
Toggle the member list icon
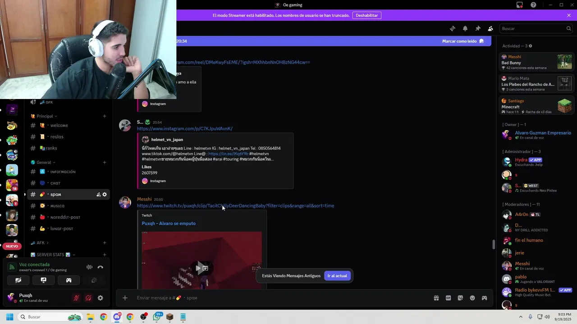tap(490, 28)
